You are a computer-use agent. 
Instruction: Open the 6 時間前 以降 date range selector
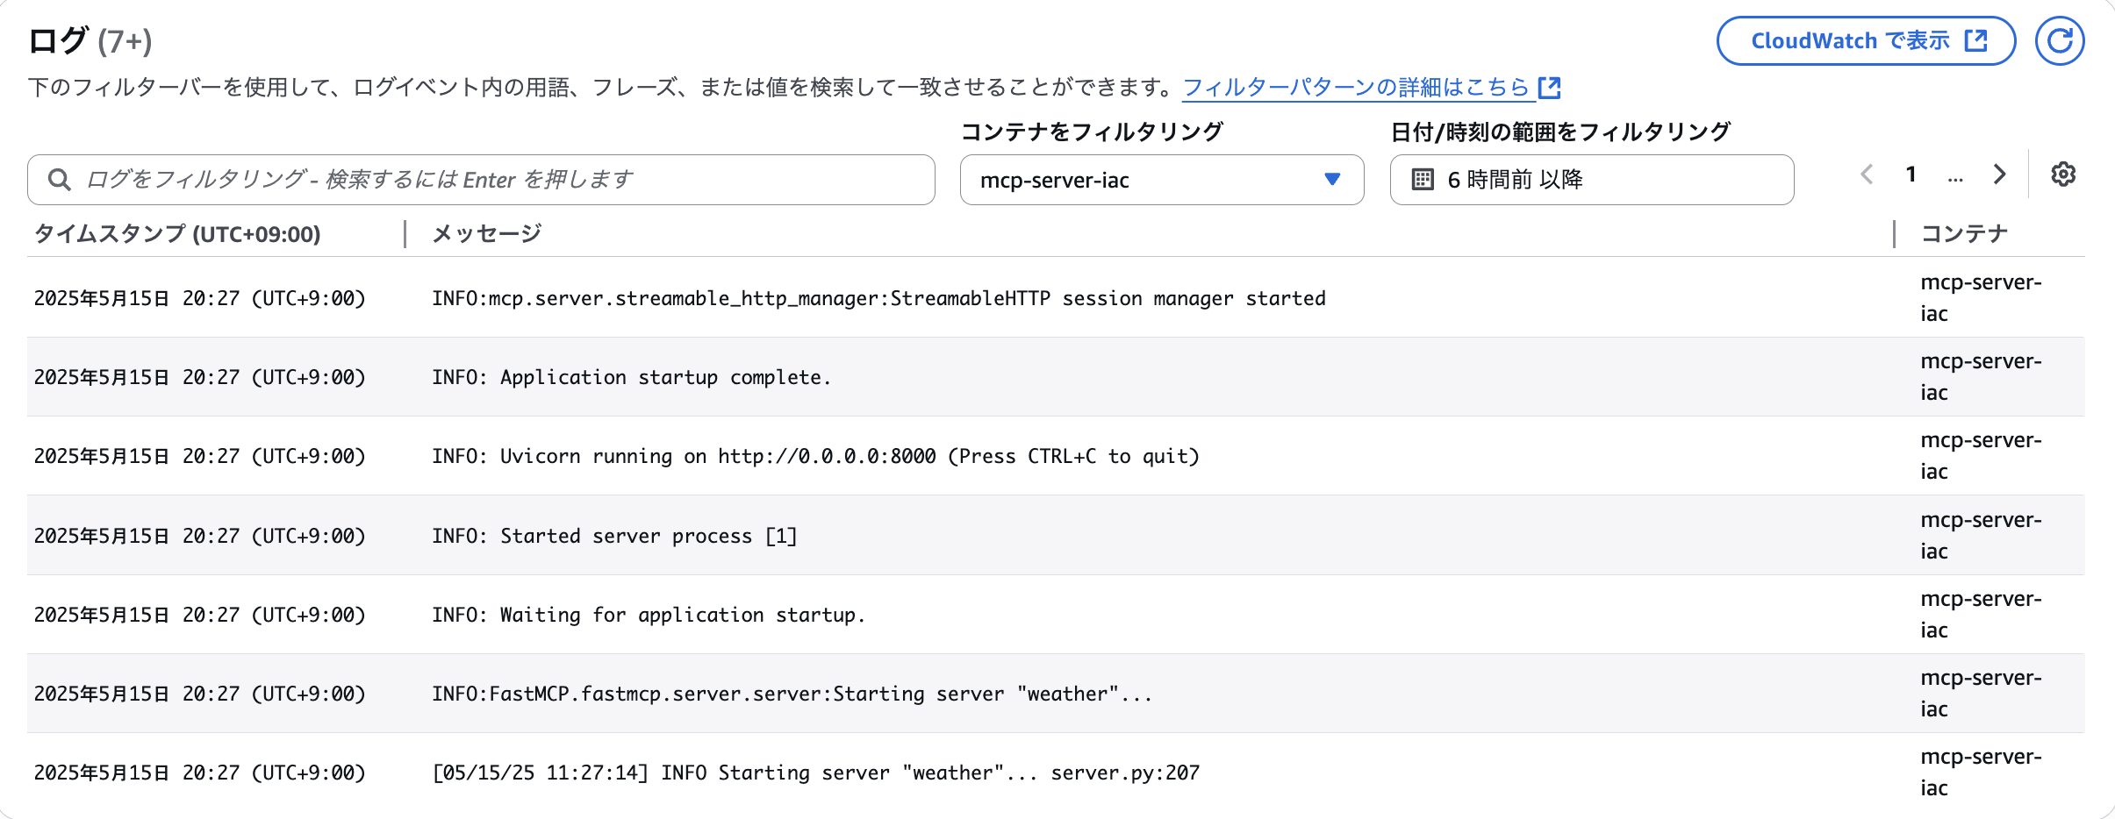[x=1591, y=180]
